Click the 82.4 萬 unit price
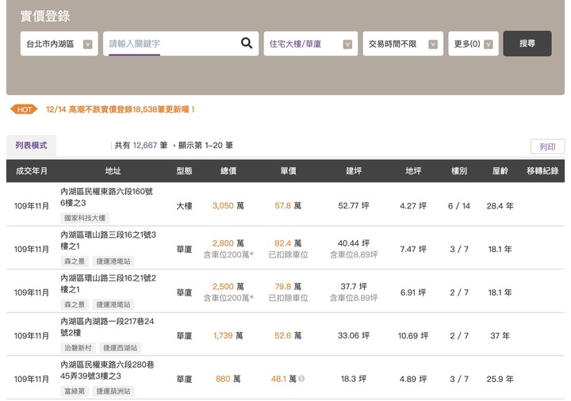This screenshot has height=401, width=571. coord(288,243)
